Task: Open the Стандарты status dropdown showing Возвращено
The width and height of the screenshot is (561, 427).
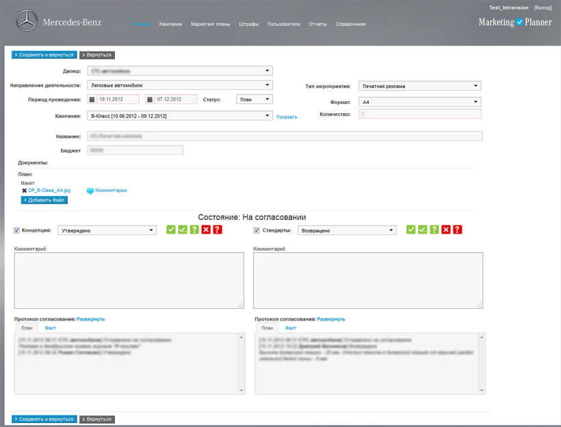Action: coord(347,230)
